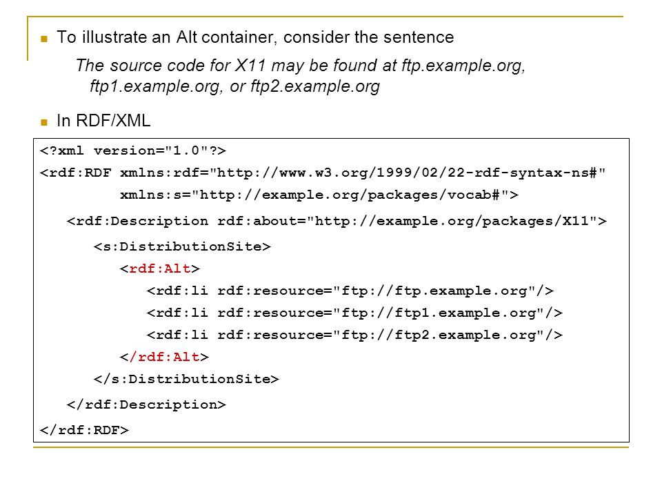
Task: Click the In RDF/XML heading text
Action: pyautogui.click(x=103, y=121)
